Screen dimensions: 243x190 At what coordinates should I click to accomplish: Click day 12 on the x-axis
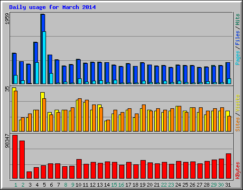pyautogui.click(x=93, y=185)
